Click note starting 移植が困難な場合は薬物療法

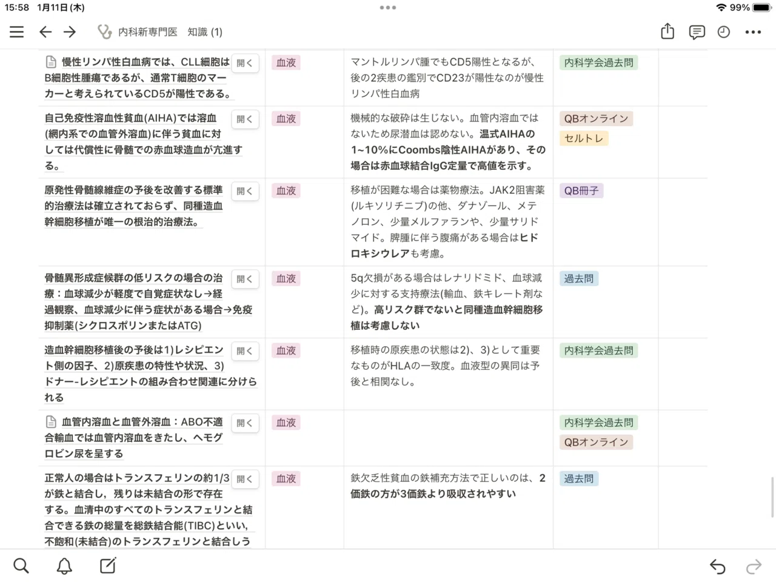coord(448,222)
